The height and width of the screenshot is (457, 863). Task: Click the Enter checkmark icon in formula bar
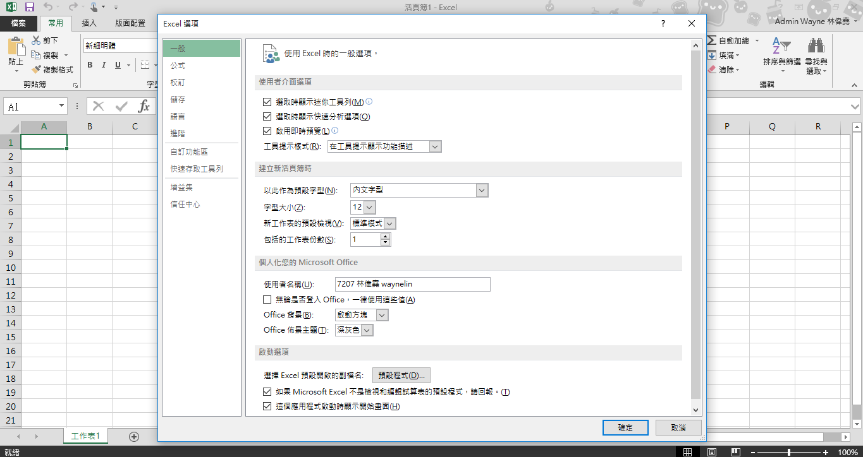(121, 106)
